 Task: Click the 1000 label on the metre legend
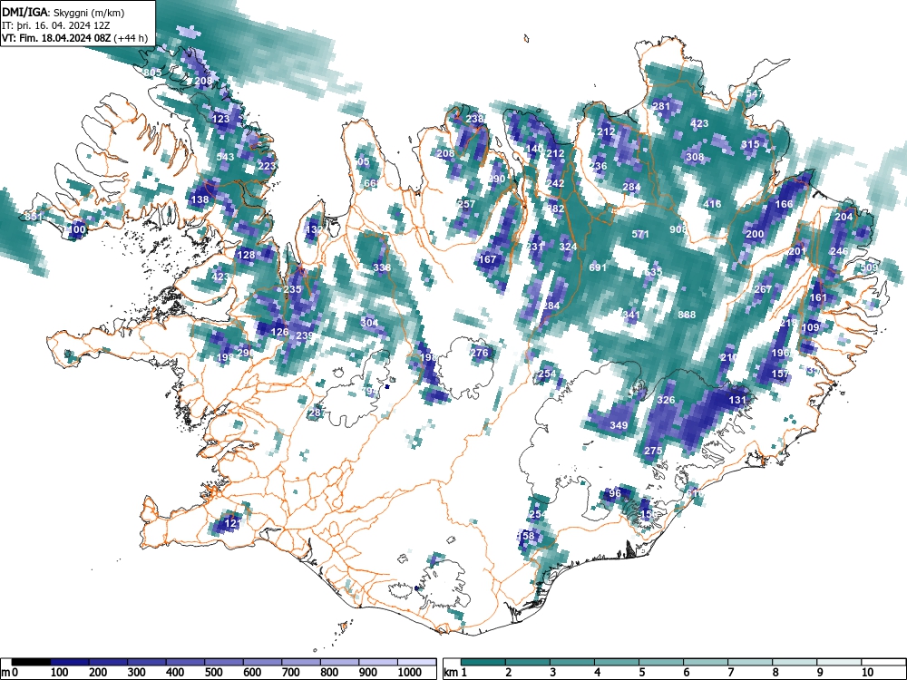(x=410, y=673)
